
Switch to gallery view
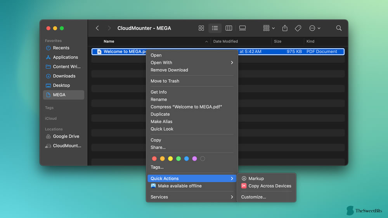(242, 28)
